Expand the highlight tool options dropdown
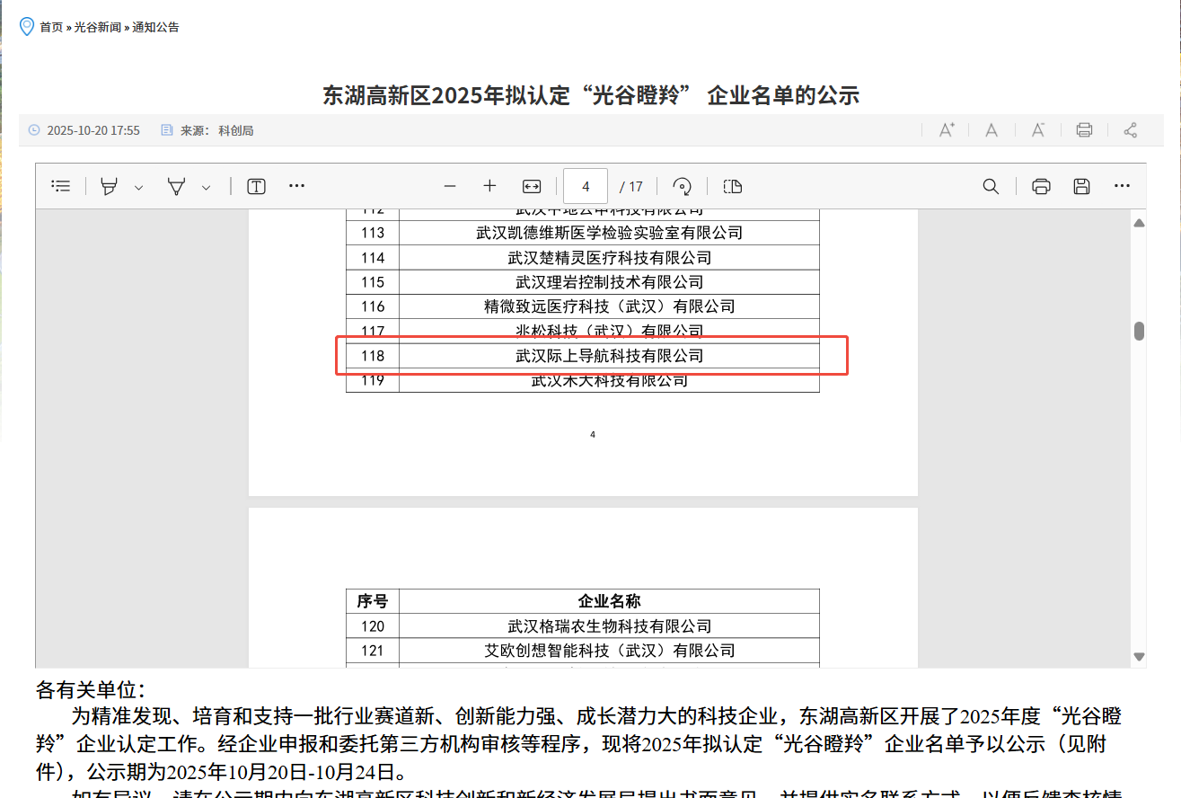Viewport: 1181px width, 798px height. [x=138, y=187]
